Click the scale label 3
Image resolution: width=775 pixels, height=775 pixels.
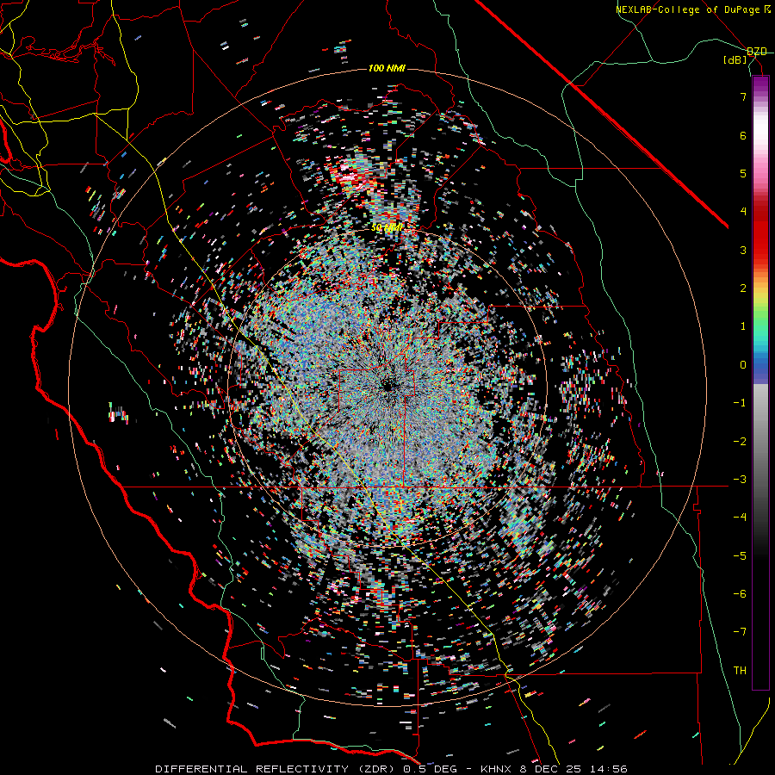point(743,250)
